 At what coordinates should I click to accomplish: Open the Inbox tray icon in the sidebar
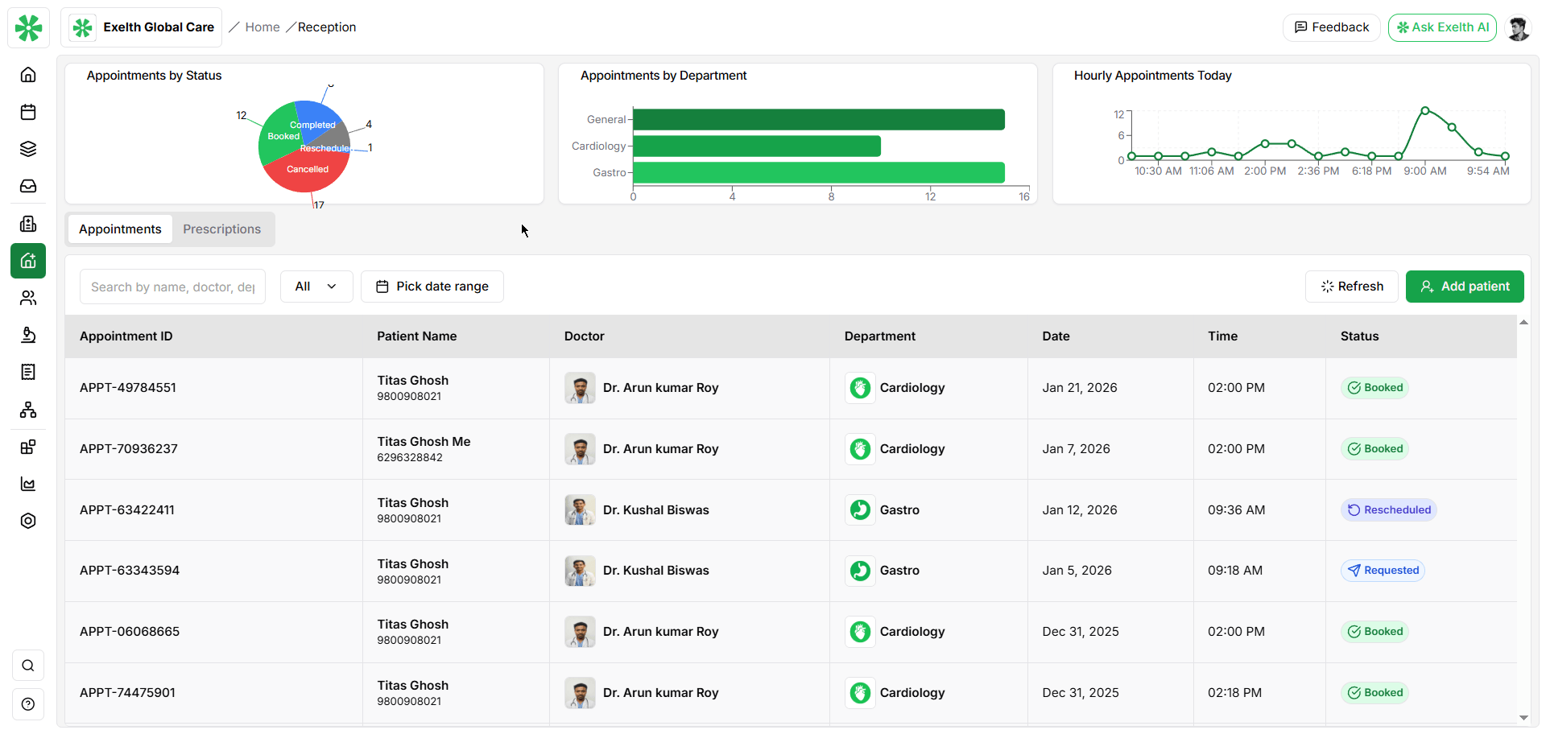coord(28,186)
